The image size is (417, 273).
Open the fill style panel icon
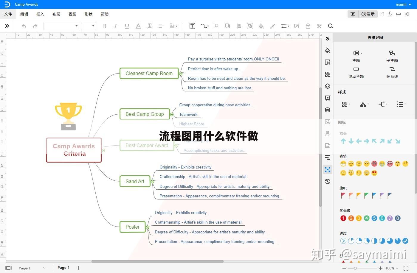click(328, 50)
